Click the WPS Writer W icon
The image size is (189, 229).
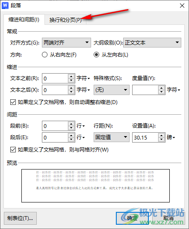point(5,6)
